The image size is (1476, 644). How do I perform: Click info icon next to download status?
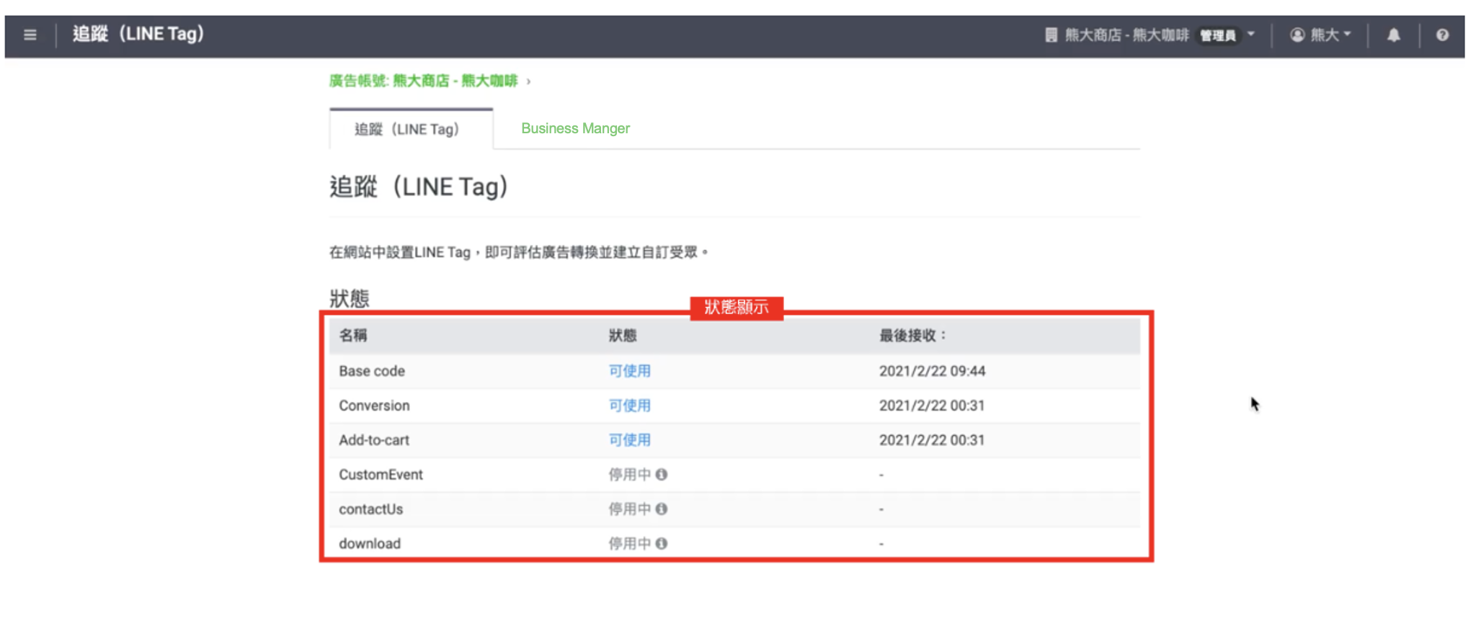662,543
